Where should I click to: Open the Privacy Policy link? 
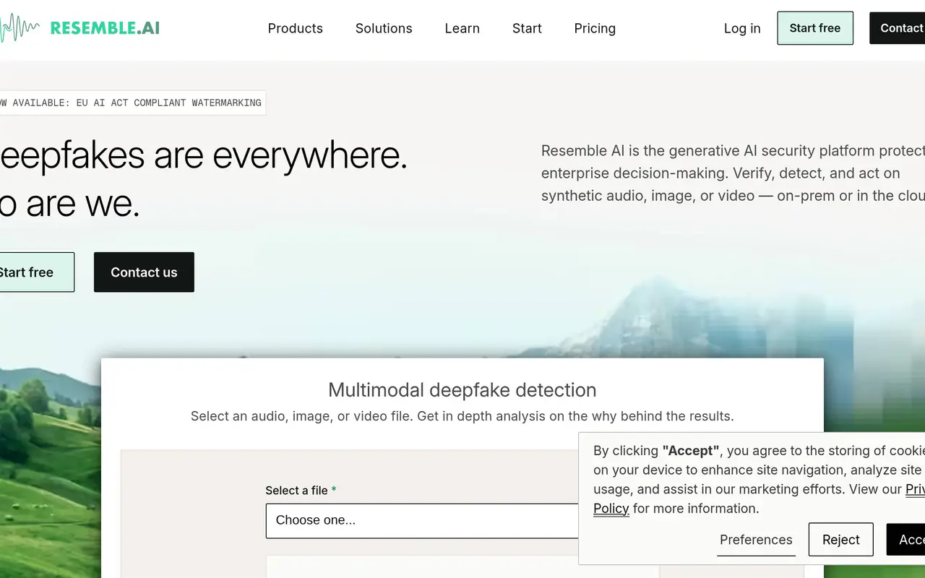click(x=611, y=508)
